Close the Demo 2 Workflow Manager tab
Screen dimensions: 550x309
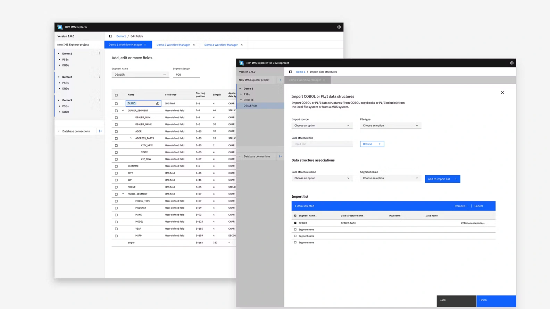point(194,45)
